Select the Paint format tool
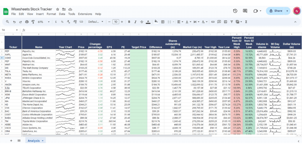This screenshot has width=302, height=151. [33, 22]
